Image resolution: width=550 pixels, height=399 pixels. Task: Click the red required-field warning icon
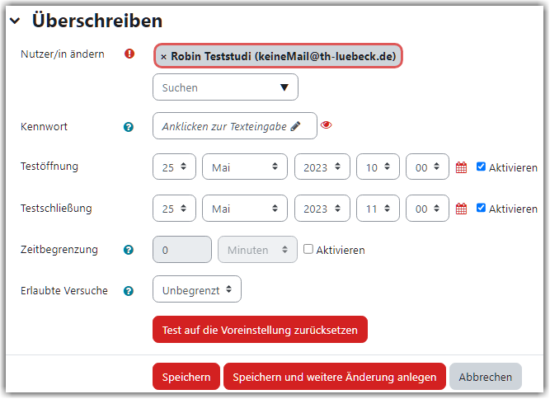click(x=129, y=54)
